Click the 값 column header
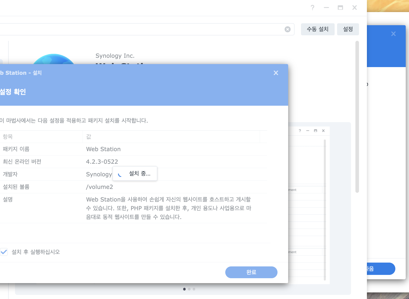This screenshot has width=409, height=299. (x=171, y=137)
